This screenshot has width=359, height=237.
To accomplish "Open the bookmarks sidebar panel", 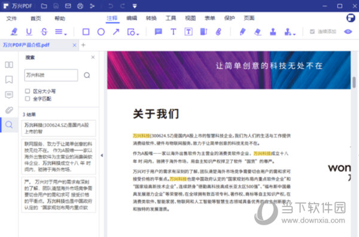I will [9, 80].
